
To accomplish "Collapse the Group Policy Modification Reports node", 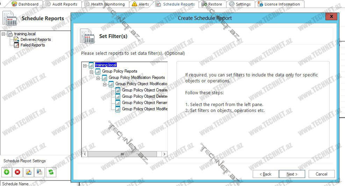I will tap(98, 78).
